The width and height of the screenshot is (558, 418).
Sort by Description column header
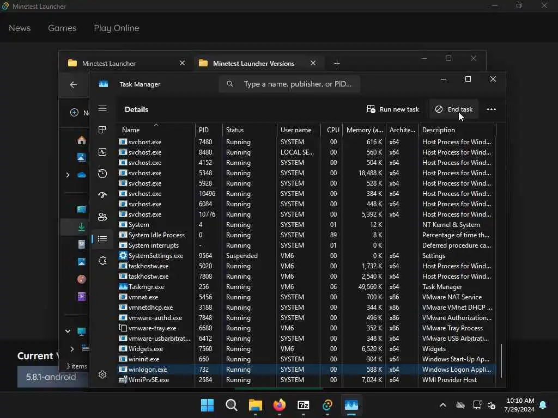pyautogui.click(x=457, y=130)
